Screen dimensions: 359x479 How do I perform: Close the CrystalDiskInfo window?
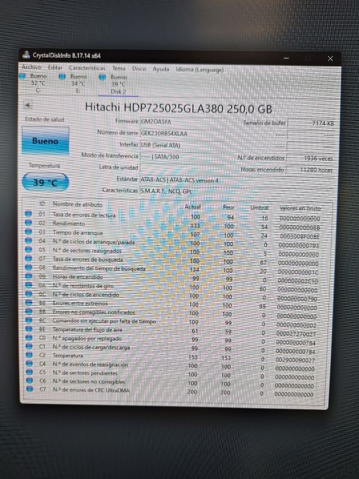coord(330,58)
